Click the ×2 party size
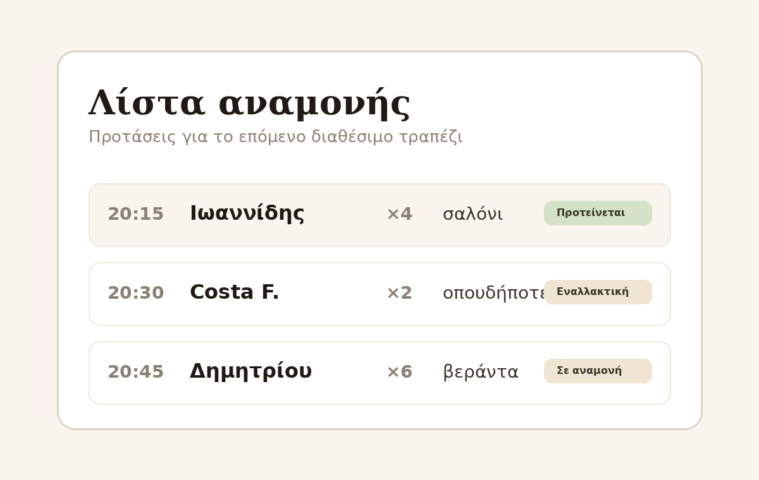 coord(399,293)
